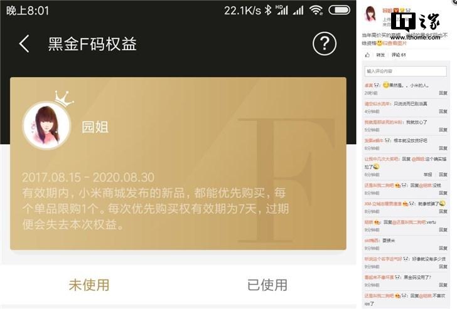Click the emoji in the Weibo post text
This screenshot has height=309, width=457.
click(379, 43)
